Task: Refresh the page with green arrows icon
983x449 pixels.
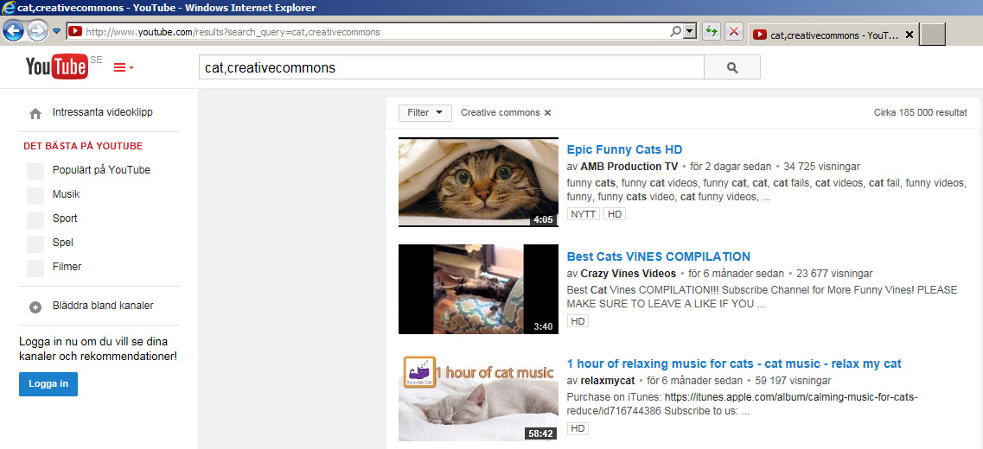Action: [x=711, y=32]
